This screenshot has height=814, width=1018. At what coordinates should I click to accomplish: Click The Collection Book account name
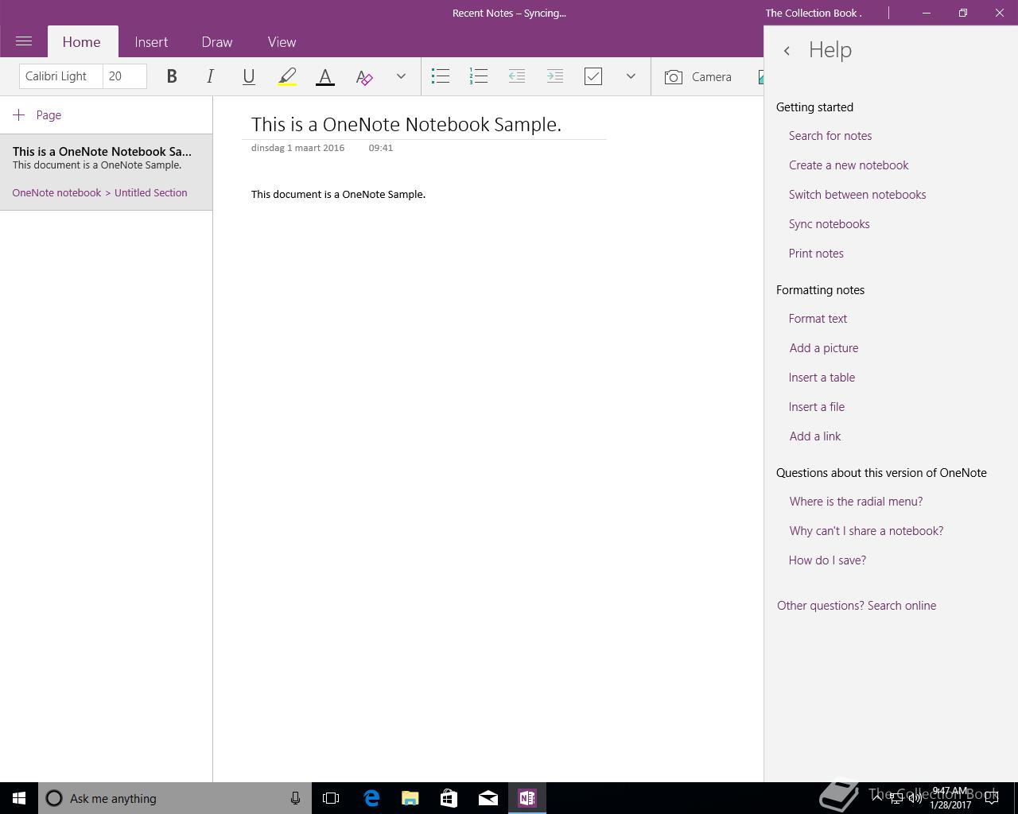(814, 13)
